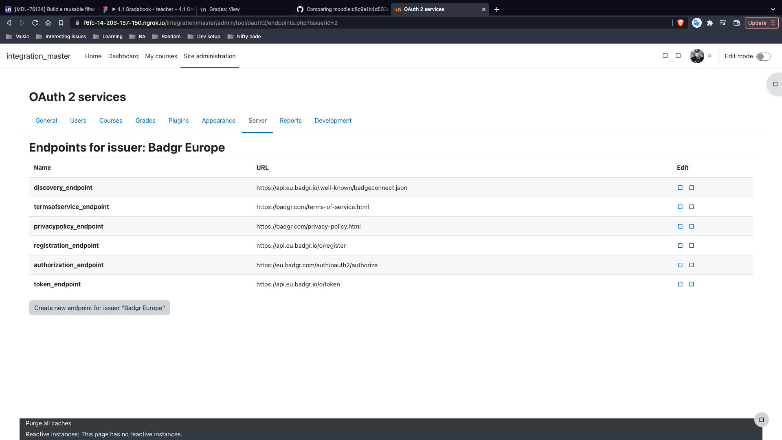
Task: Delete the authorization_endpoint entry
Action: pyautogui.click(x=691, y=265)
